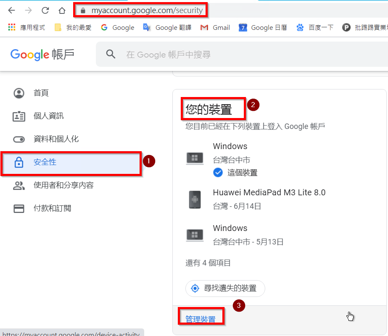
Task: Open the Google bookmark
Action: click(x=118, y=27)
